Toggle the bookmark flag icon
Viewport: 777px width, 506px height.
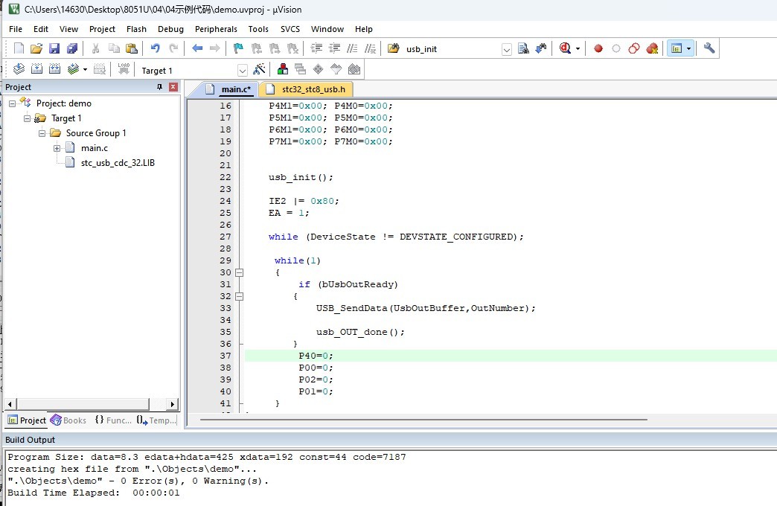238,48
